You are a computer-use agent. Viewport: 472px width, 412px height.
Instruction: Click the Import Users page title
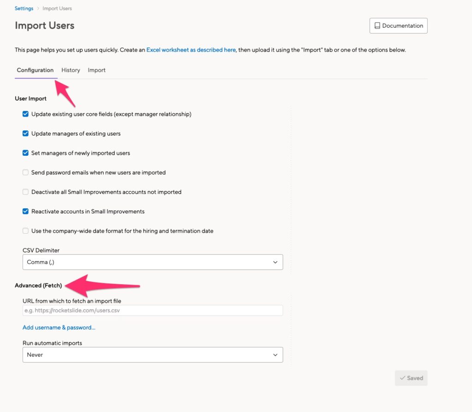click(45, 26)
